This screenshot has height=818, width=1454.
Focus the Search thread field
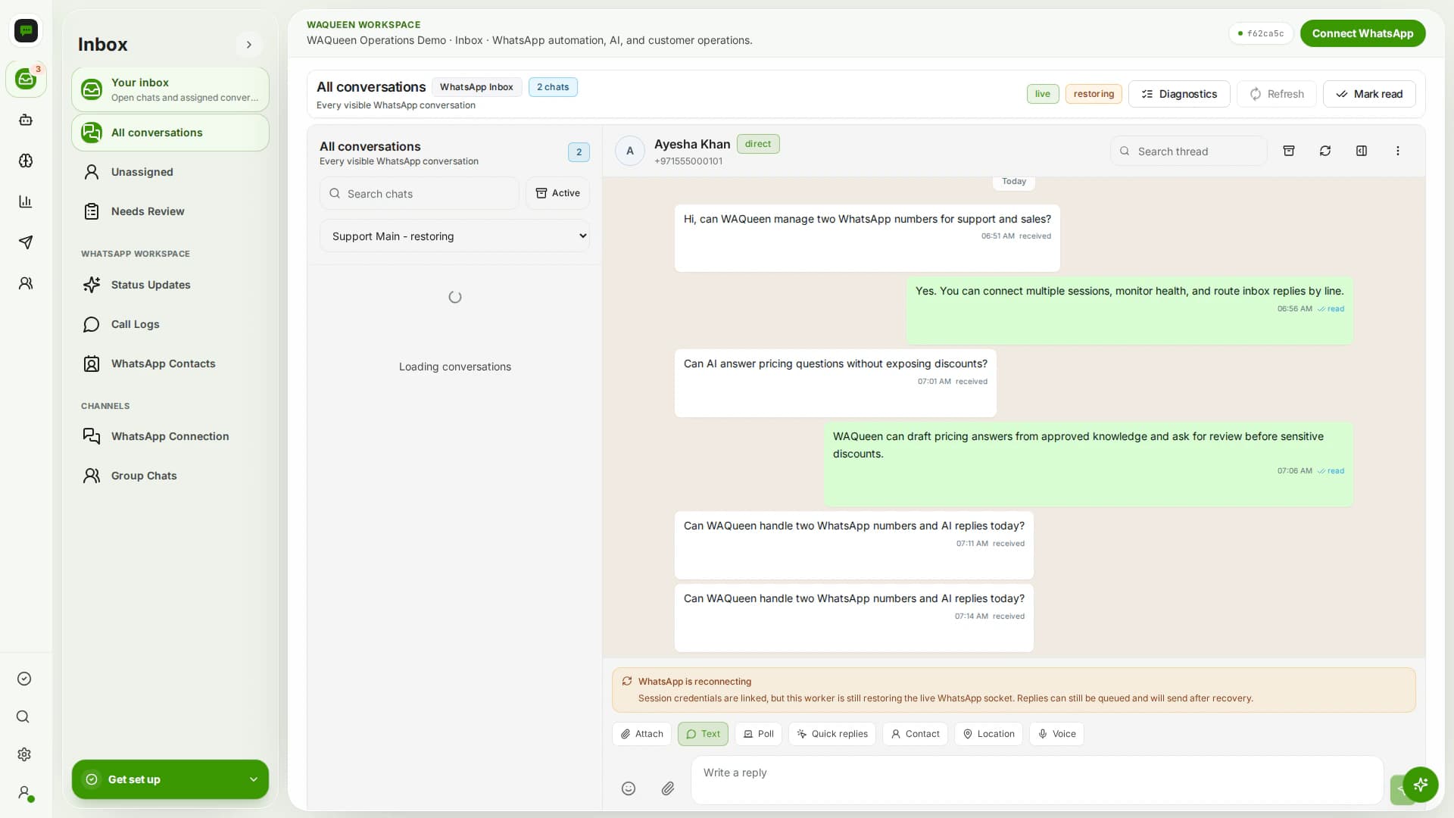pos(1189,151)
